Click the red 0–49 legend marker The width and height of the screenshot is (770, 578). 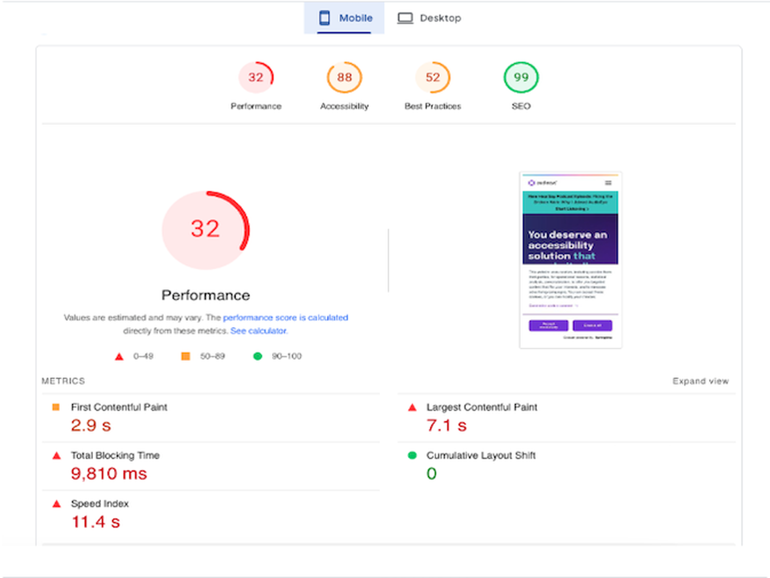(119, 356)
